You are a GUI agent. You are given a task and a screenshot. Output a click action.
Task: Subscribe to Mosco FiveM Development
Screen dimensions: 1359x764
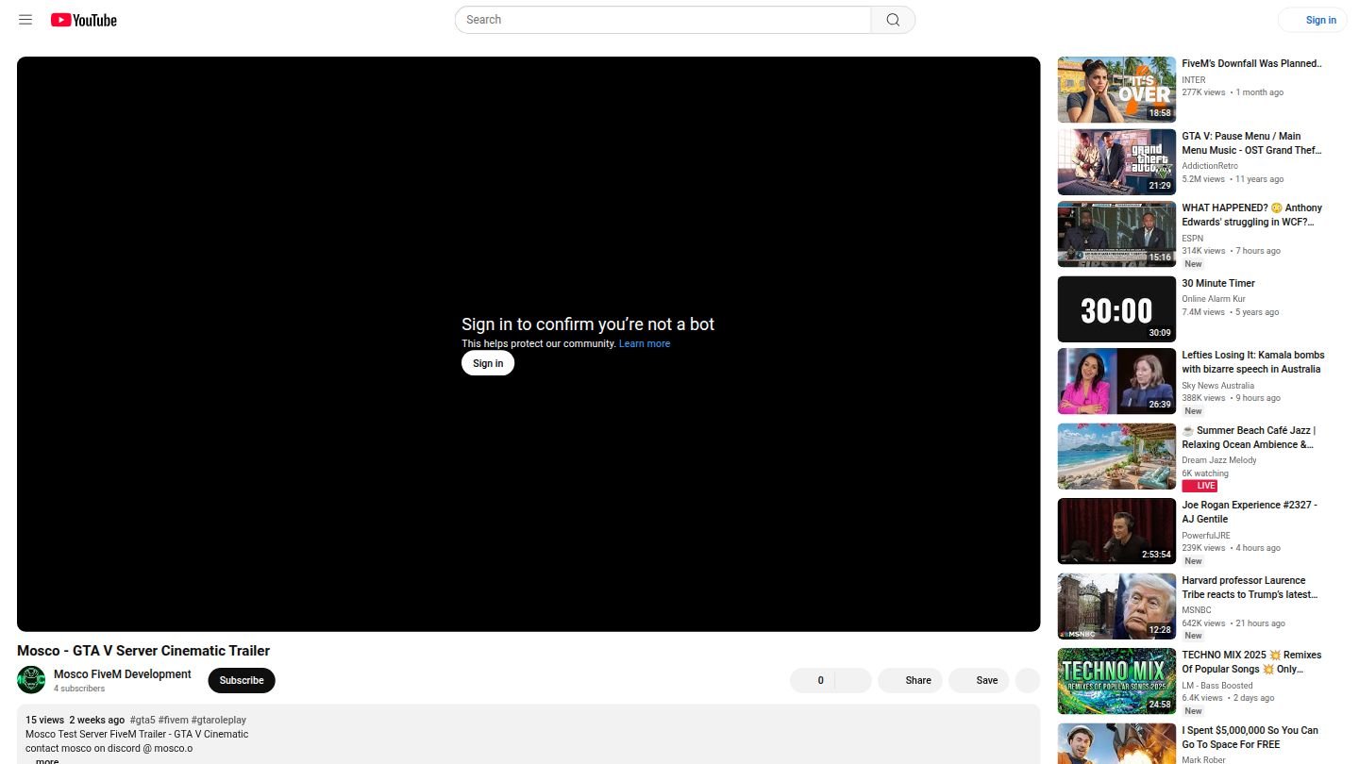tap(242, 680)
